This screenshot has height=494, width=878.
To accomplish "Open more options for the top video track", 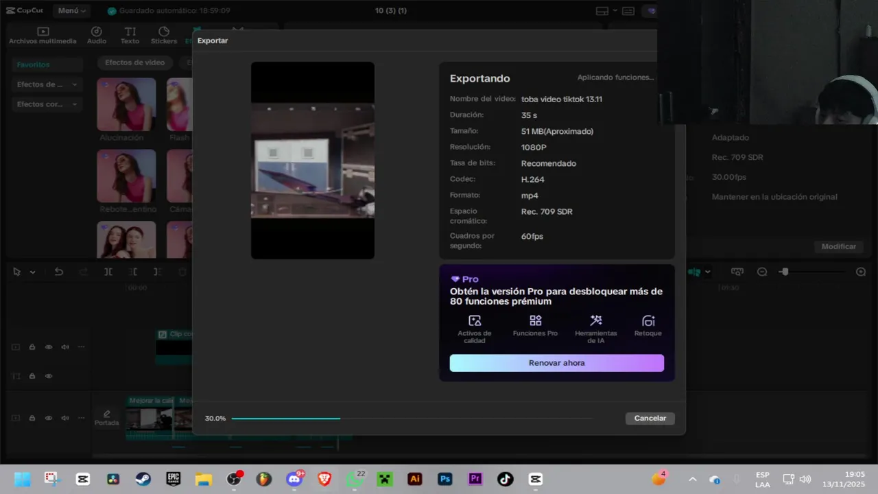I will point(82,347).
